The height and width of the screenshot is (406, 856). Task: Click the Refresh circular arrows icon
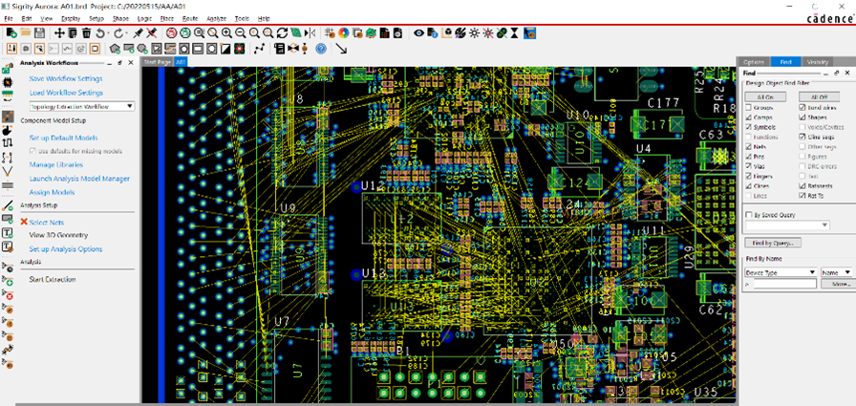282,32
